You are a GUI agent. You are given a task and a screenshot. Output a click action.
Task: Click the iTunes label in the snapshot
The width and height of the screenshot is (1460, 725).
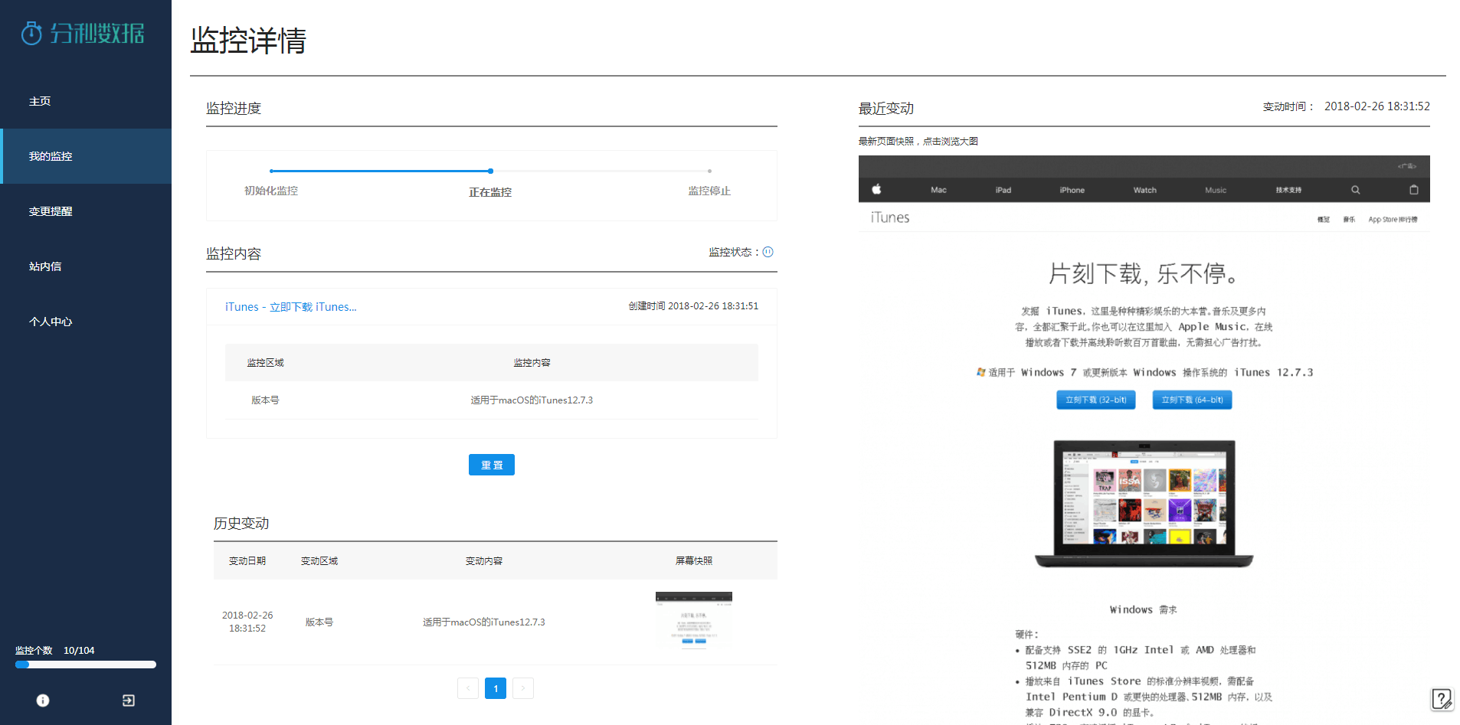pyautogui.click(x=890, y=217)
